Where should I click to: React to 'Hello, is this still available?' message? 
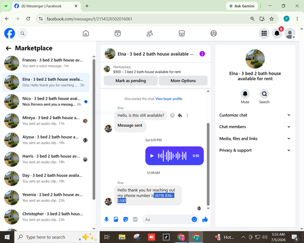[172, 115]
